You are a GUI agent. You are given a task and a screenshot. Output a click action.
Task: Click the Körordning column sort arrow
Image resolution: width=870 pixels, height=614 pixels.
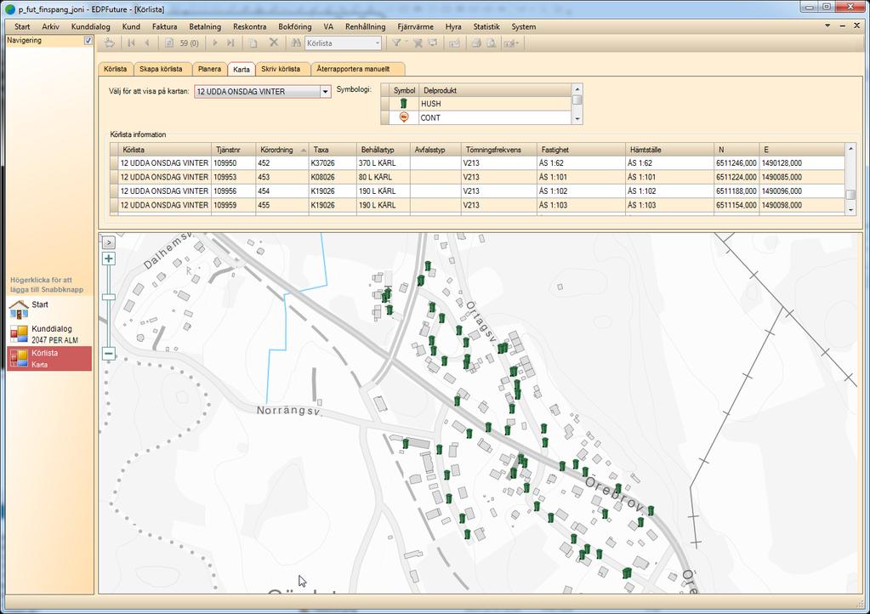[304, 150]
